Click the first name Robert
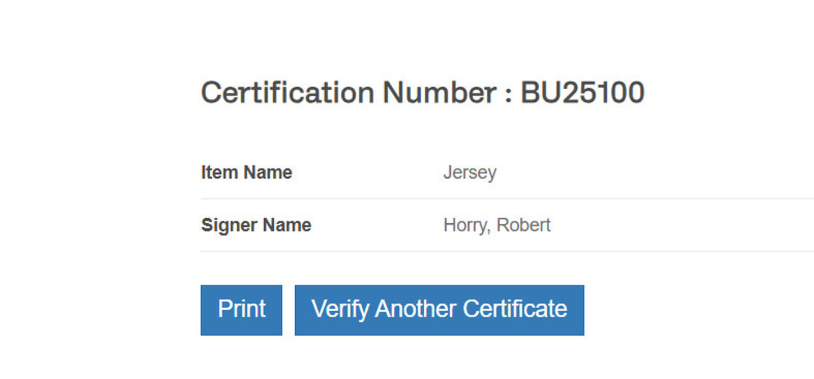Image resolution: width=814 pixels, height=379 pixels. 523,225
